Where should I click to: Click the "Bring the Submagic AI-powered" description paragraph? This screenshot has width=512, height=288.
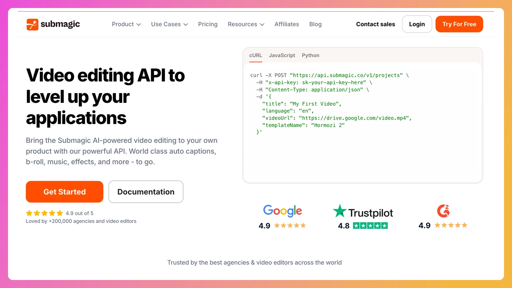[x=122, y=151]
